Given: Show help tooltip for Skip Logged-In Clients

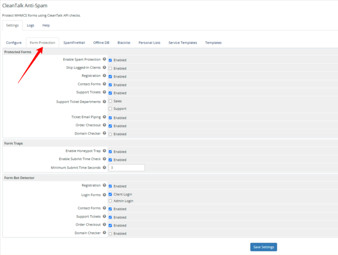Looking at the screenshot, I should (105, 67).
